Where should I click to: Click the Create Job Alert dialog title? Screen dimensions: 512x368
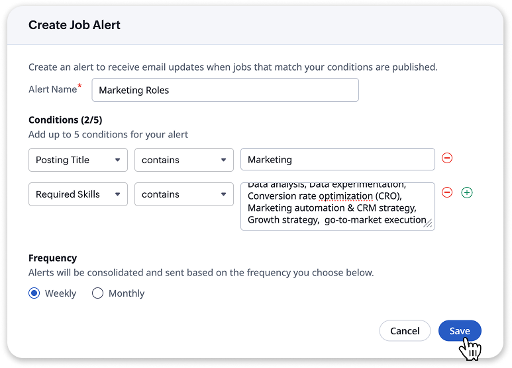point(74,25)
